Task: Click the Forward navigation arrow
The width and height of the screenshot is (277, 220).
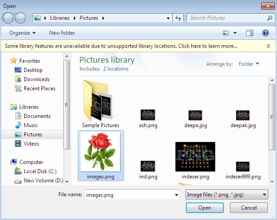Action: click(x=20, y=18)
